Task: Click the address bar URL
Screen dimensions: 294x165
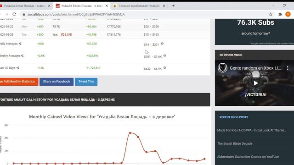Action: (x=76, y=14)
